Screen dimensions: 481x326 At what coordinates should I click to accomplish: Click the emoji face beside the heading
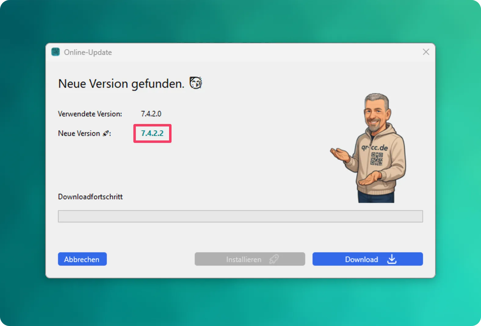196,83
